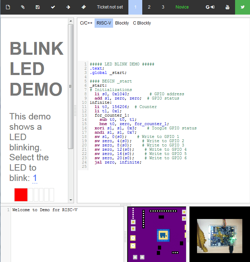The width and height of the screenshot is (250, 262).
Task: Click the floppy disk save icon
Action: (38, 7)
